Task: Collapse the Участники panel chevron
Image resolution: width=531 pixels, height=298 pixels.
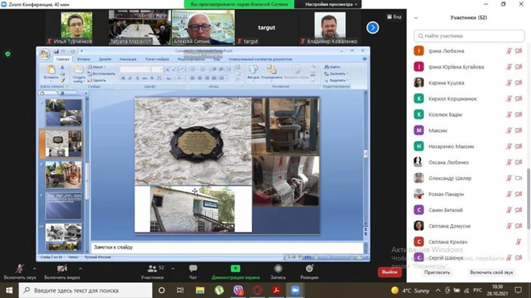Action: [x=416, y=18]
